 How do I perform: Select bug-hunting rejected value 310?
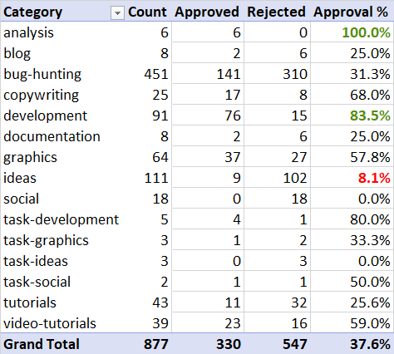[x=295, y=74]
